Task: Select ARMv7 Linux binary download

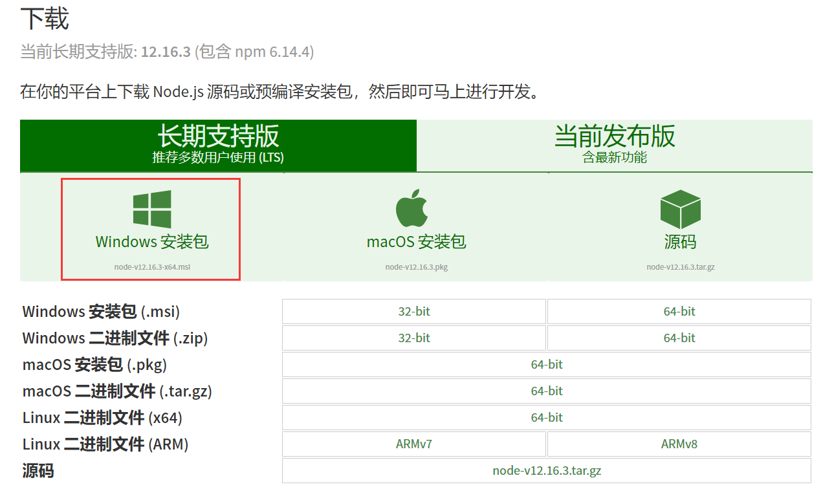Action: pyautogui.click(x=413, y=444)
